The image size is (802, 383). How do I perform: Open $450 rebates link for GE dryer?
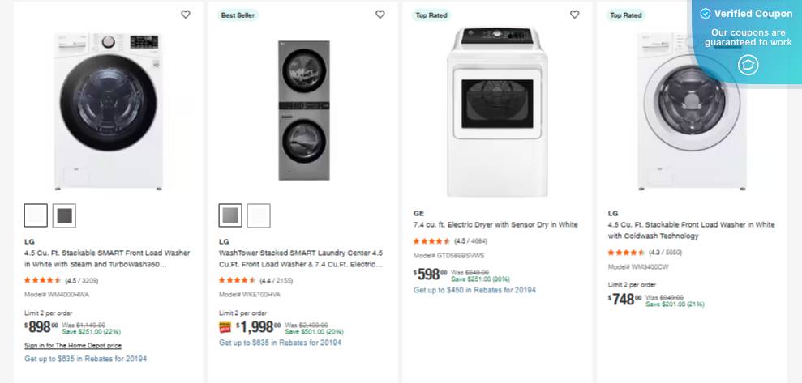tap(474, 290)
